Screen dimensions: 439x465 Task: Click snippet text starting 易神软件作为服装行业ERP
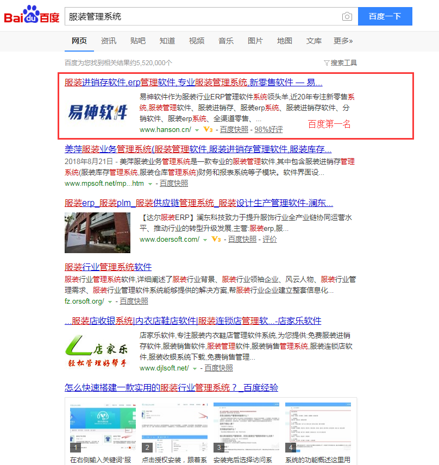(247, 108)
